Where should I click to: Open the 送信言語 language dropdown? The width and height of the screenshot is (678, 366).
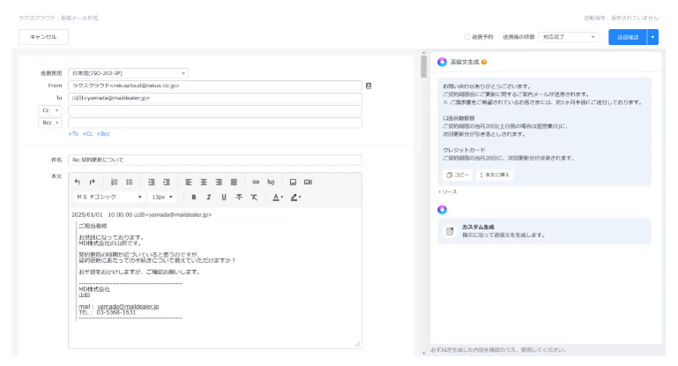click(128, 73)
